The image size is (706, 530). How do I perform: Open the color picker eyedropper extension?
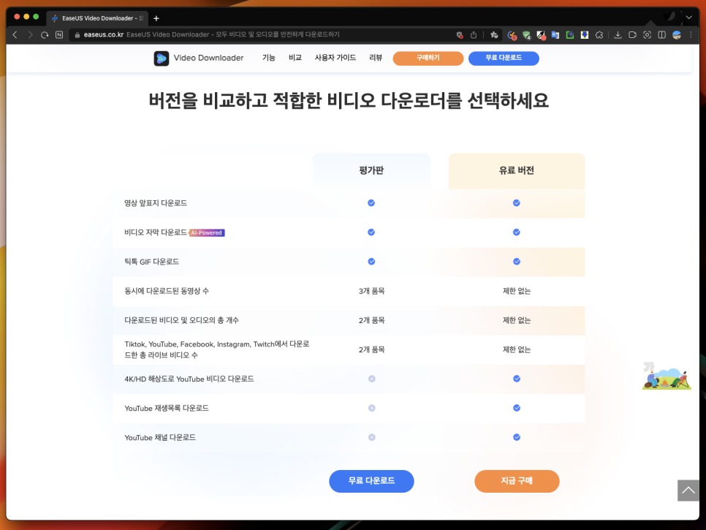click(x=542, y=35)
